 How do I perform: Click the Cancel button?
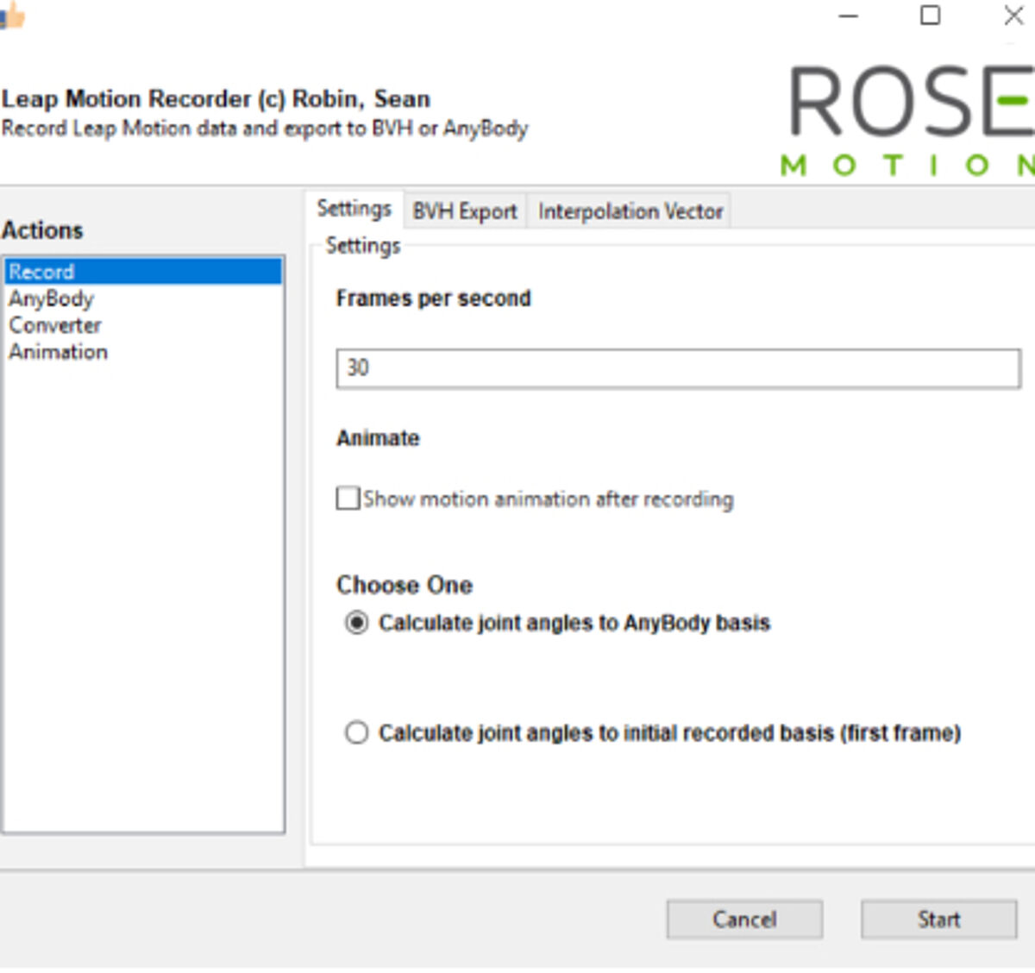pyautogui.click(x=744, y=920)
